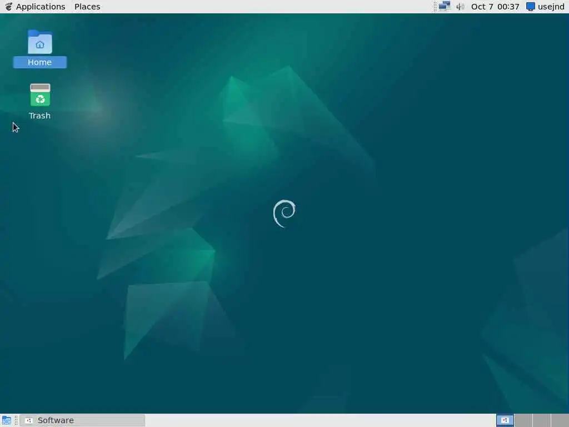The width and height of the screenshot is (569, 427).
Task: Switch to the second workspace in switcher
Action: 523,420
